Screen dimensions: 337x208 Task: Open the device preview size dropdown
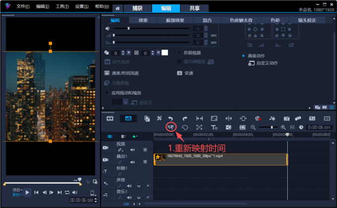pos(93,193)
